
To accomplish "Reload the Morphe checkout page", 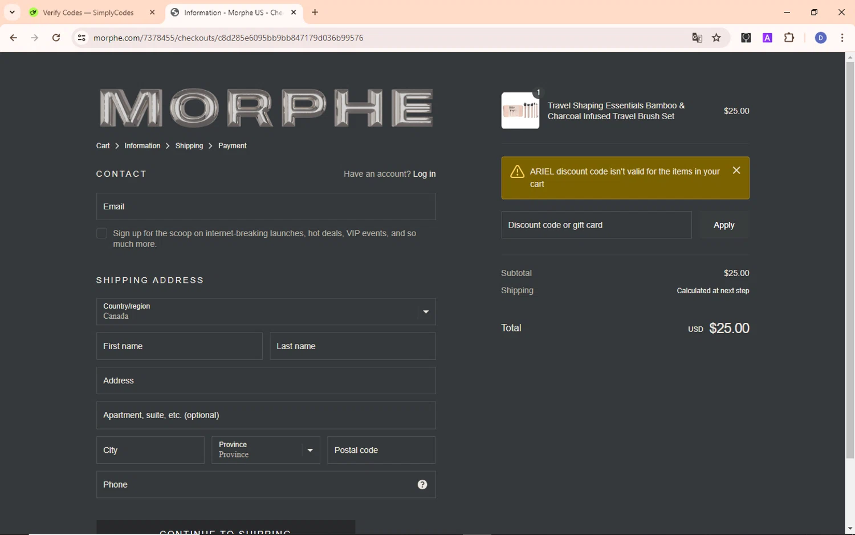I will pyautogui.click(x=56, y=38).
